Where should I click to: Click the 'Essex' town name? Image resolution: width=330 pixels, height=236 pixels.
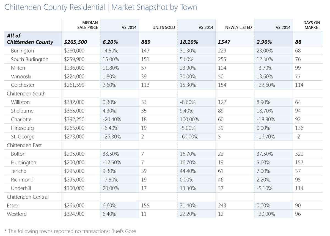coord(13,206)
